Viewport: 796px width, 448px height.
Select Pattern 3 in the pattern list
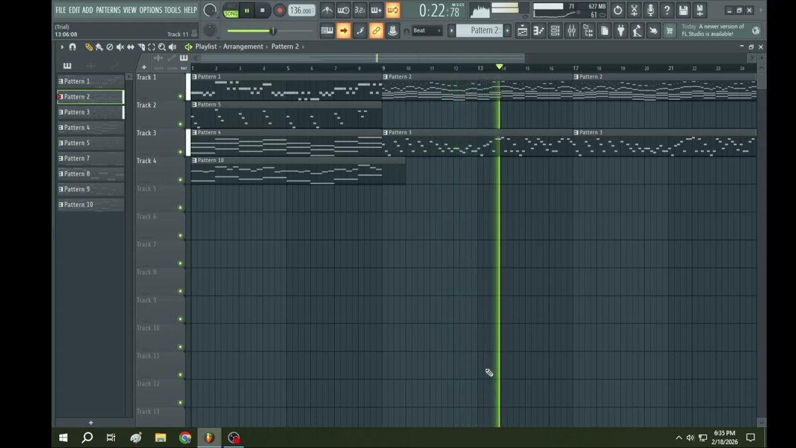(91, 112)
